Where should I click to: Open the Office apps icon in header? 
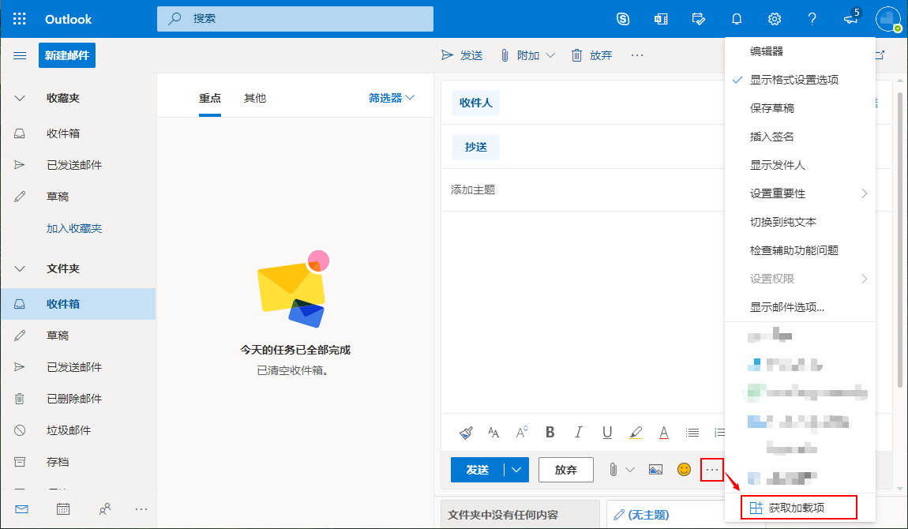coord(661,19)
